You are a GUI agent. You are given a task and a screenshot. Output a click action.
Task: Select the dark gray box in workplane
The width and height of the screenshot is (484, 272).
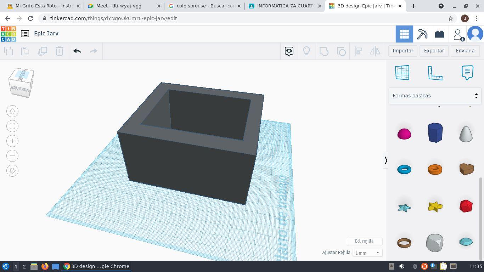[191, 143]
